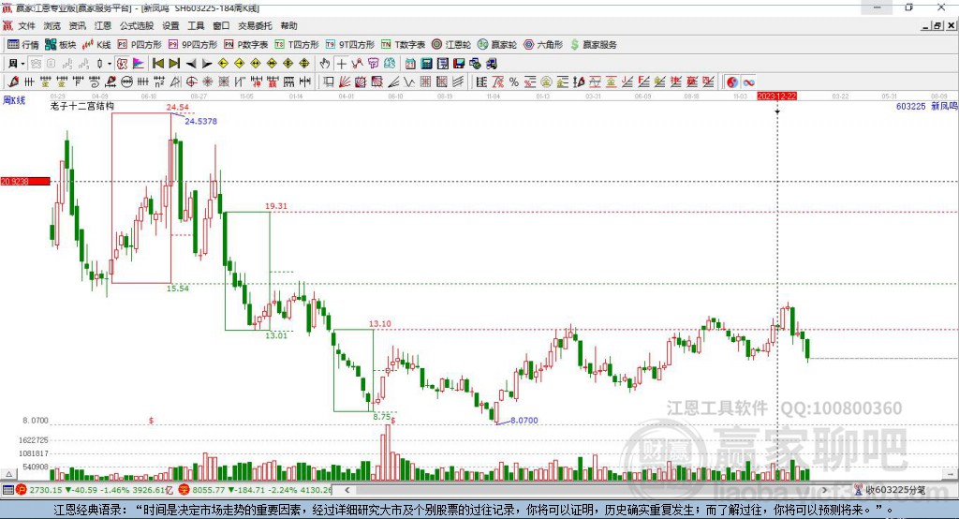Click the first yellow diamond arrow icon

[223, 64]
